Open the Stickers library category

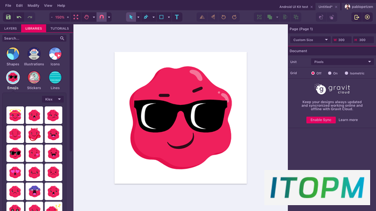pyautogui.click(x=34, y=80)
